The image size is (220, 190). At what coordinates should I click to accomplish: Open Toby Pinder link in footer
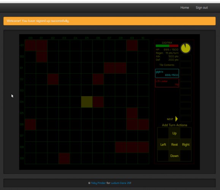click(98, 183)
